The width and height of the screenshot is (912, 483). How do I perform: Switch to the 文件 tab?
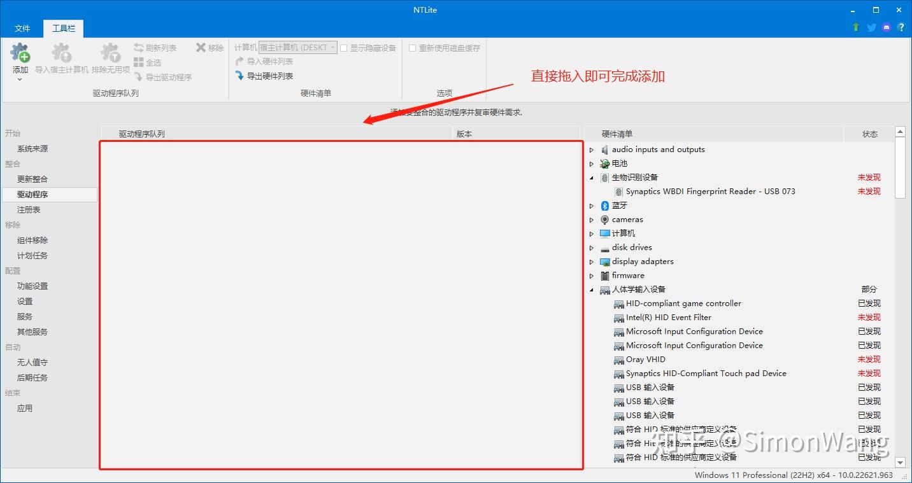[22, 28]
